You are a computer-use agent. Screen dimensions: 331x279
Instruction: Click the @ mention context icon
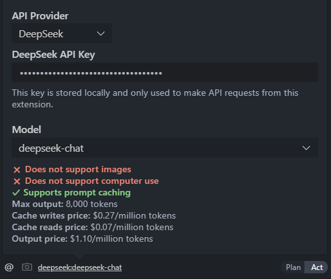[9, 267]
